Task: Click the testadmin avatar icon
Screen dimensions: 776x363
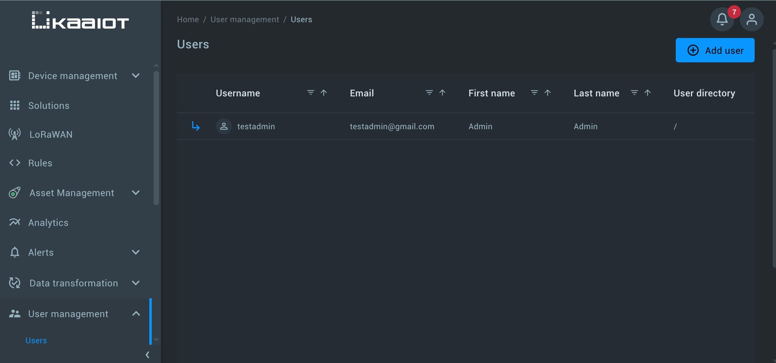Action: pos(224,126)
